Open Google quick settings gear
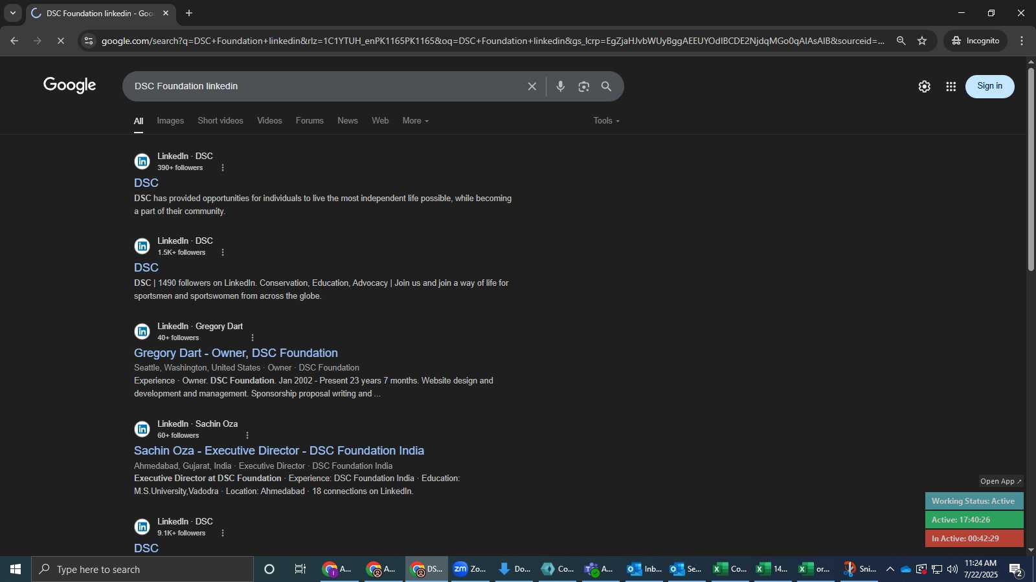Screen dimensions: 1036x582 [x=925, y=87]
